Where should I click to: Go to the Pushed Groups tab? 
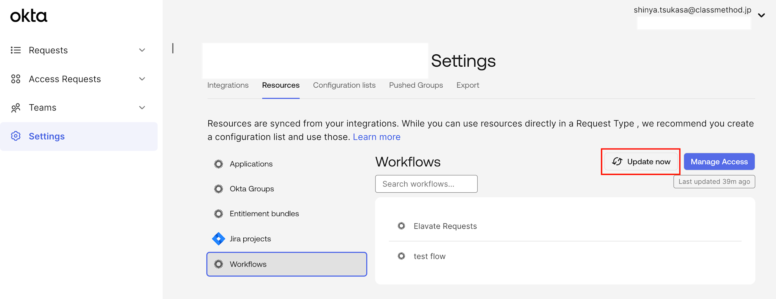tap(416, 85)
